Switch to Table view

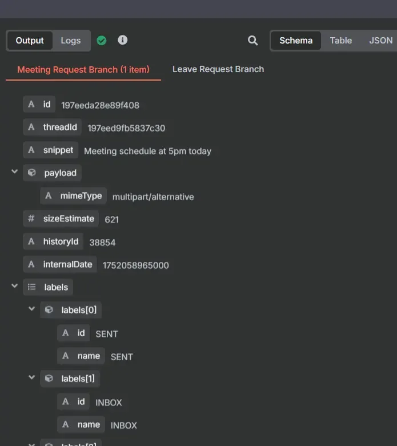[340, 41]
